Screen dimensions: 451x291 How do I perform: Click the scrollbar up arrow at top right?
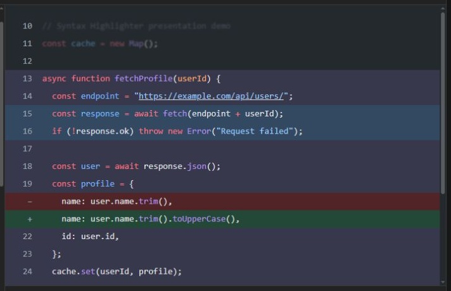[x=443, y=9]
